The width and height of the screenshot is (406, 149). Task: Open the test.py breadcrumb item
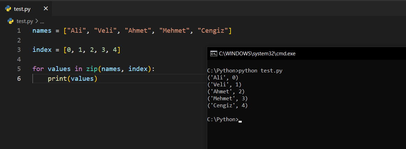[x=25, y=21]
